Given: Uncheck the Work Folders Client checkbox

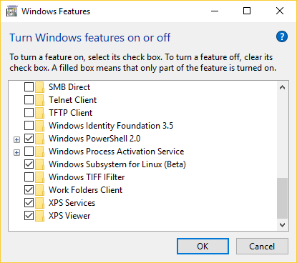Looking at the screenshot, I should point(29,190).
